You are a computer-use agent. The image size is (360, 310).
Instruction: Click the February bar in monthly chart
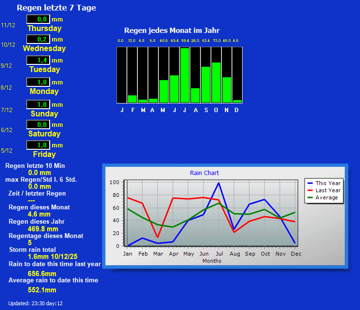click(132, 99)
